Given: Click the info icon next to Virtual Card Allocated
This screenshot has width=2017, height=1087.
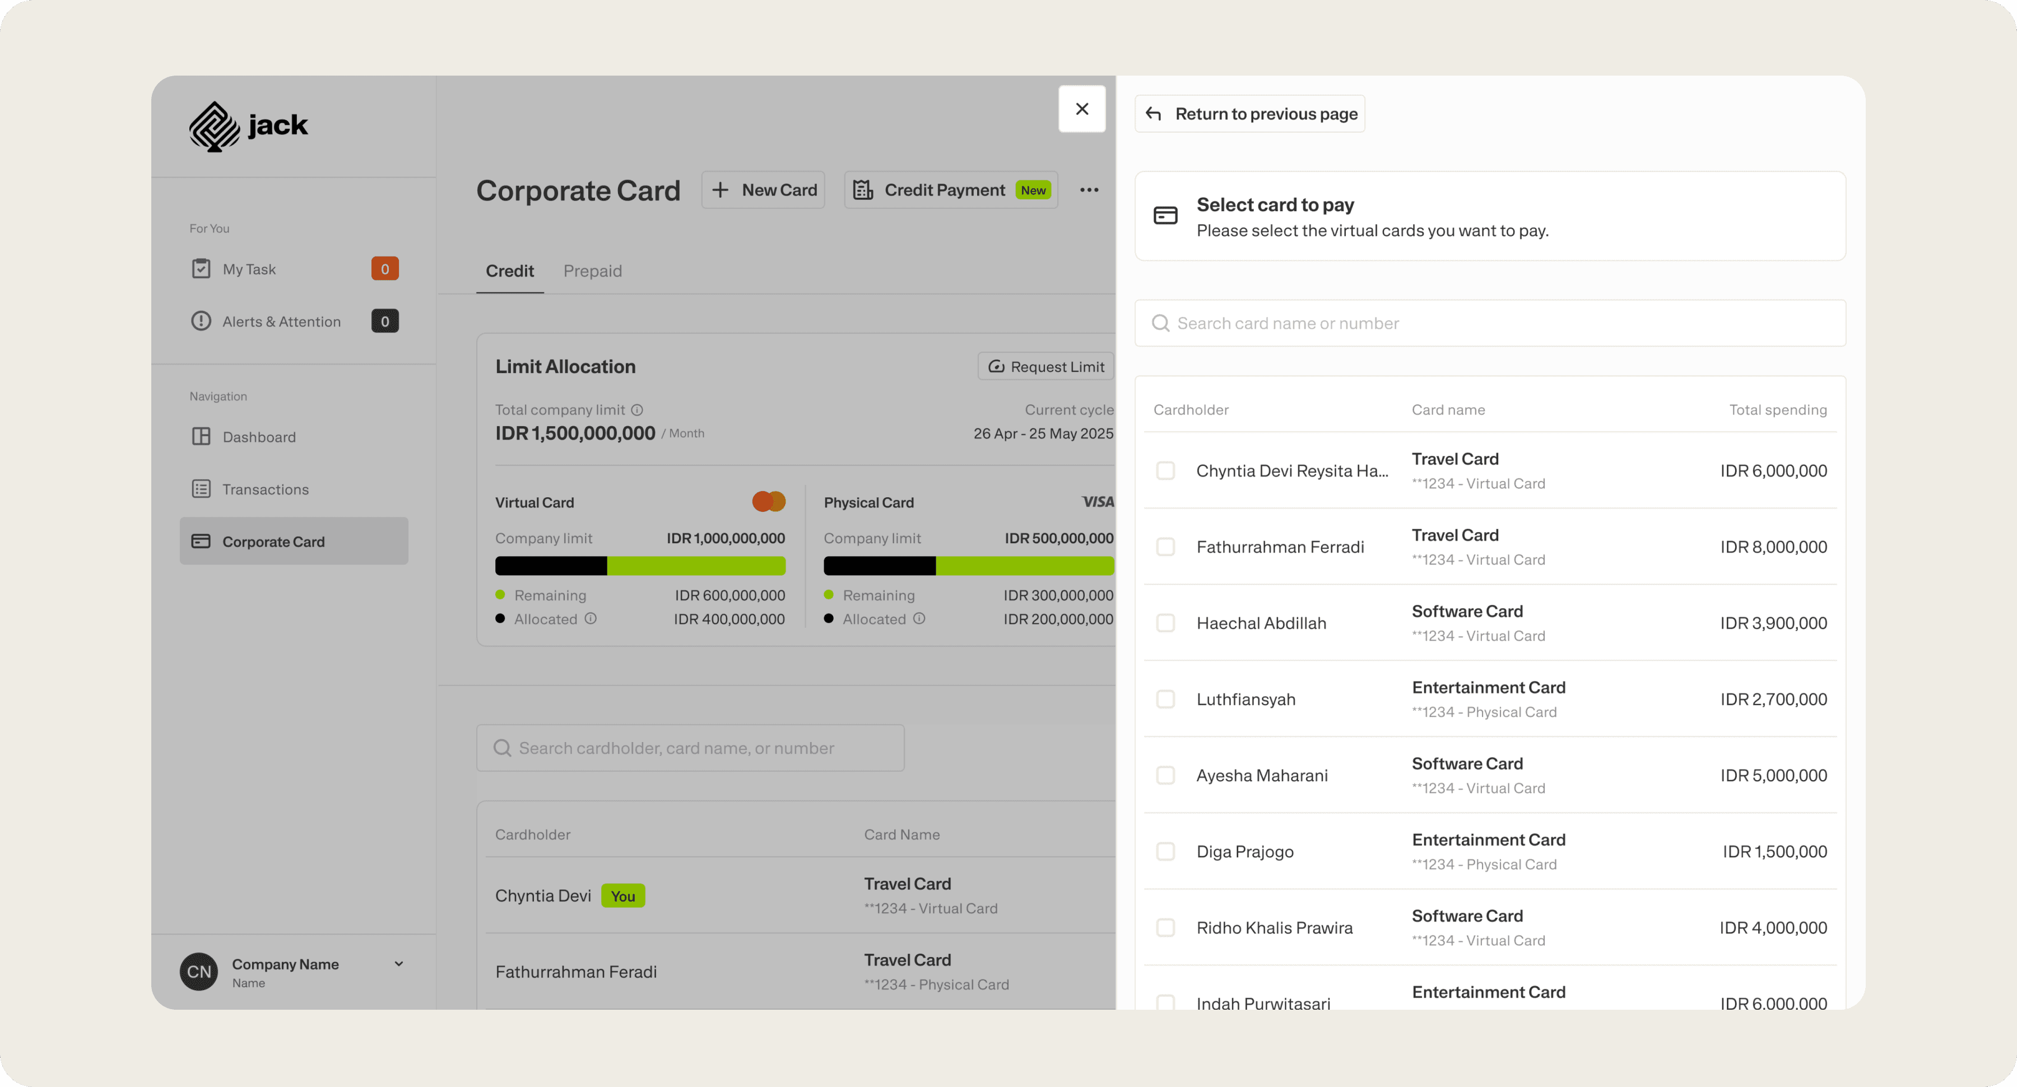Looking at the screenshot, I should click(591, 618).
